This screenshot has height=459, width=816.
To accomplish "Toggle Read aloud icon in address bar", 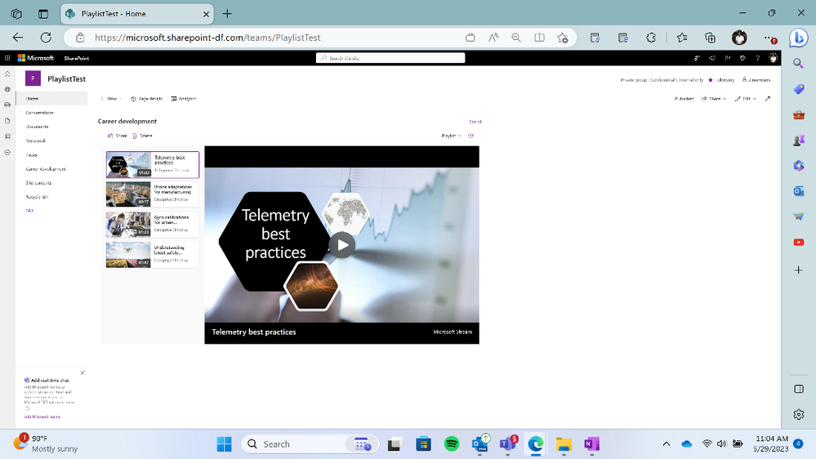I will click(493, 38).
